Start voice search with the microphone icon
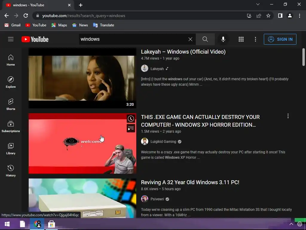The height and width of the screenshot is (230, 306). point(223,39)
